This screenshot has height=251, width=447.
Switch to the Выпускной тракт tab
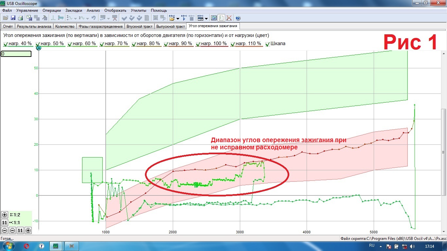[x=170, y=26]
